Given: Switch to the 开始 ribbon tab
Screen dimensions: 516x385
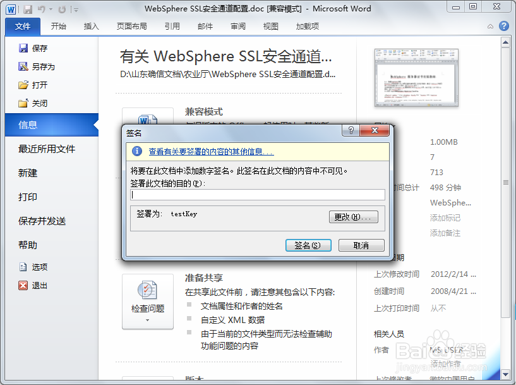Looking at the screenshot, I should [x=59, y=27].
